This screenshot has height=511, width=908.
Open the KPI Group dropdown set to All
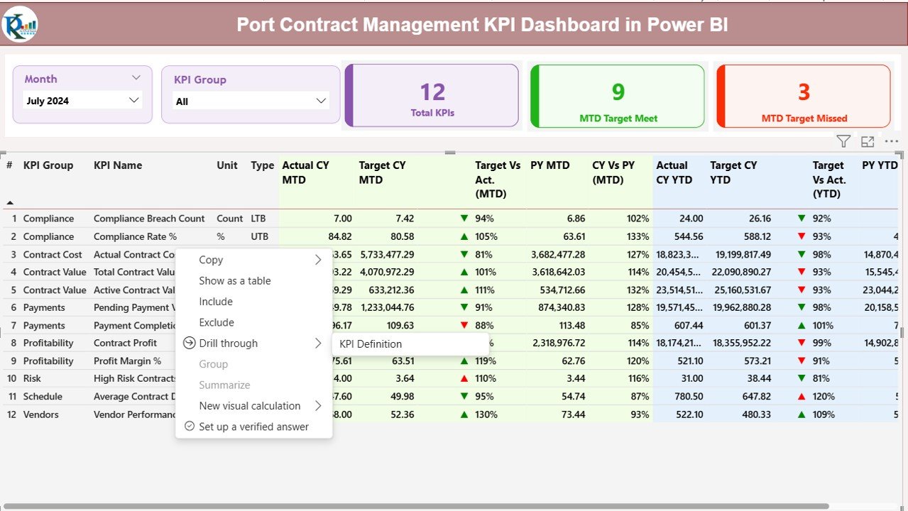click(x=250, y=100)
